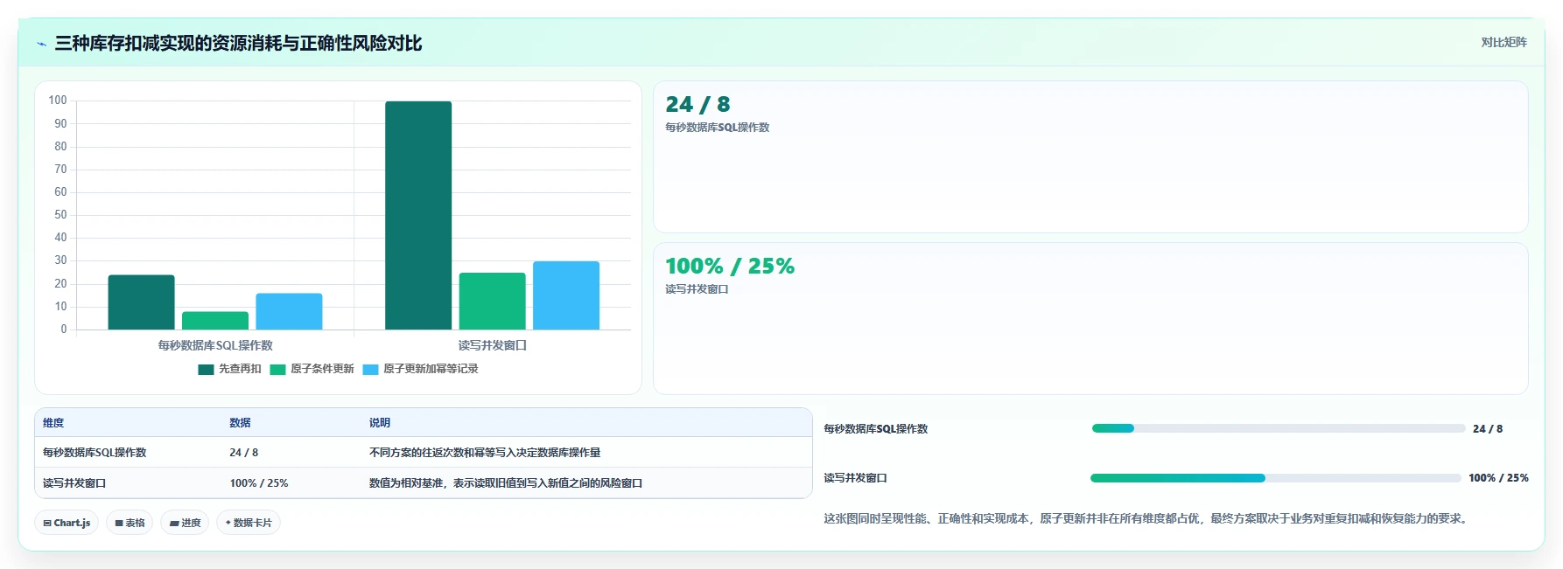The image size is (1563, 569).
Task: Click the summary paragraph beginning 这张图同时呈现
Action: 1147,518
